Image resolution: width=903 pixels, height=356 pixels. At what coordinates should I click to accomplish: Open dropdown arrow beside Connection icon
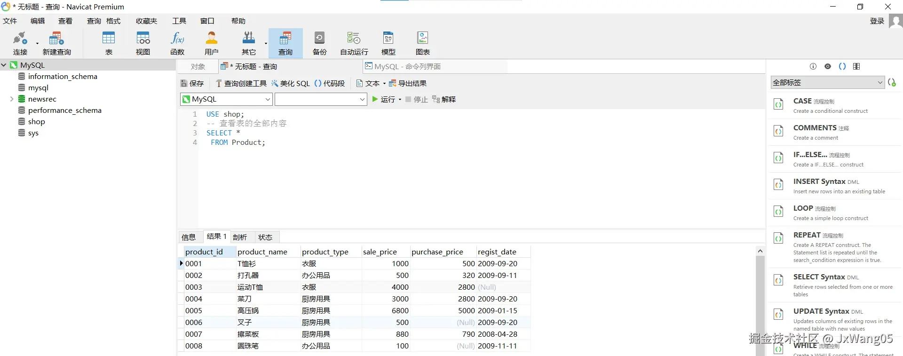point(37,43)
